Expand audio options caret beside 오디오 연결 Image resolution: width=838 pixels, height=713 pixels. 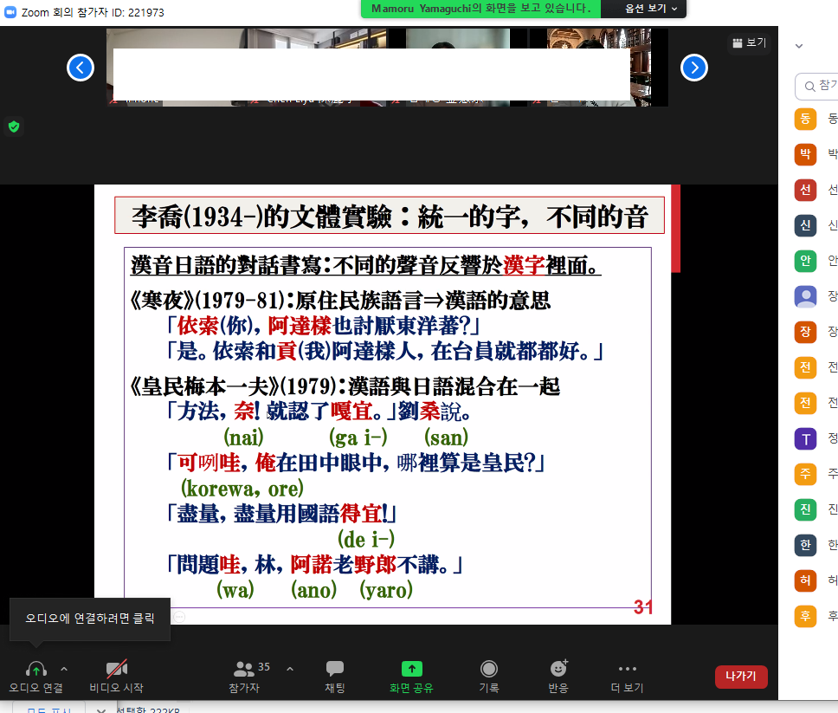click(64, 669)
